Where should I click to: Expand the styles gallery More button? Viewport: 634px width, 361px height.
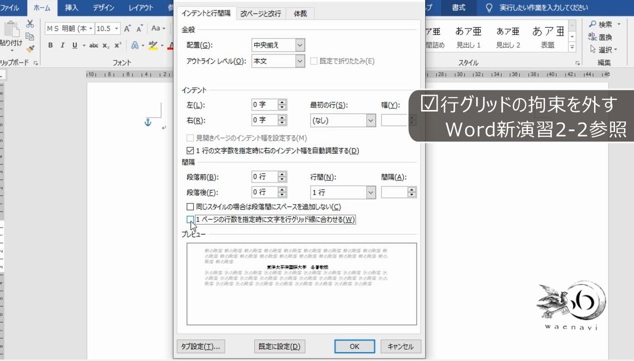[572, 48]
